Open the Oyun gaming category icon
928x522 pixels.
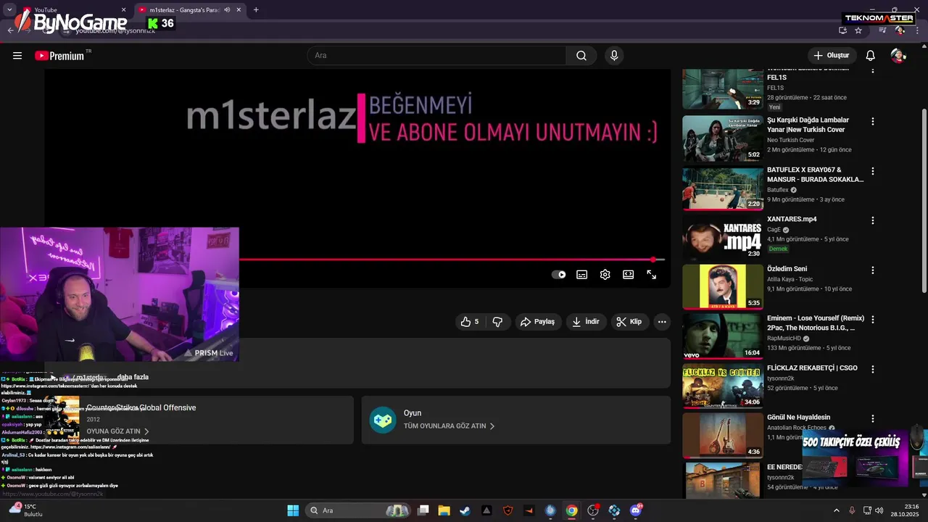point(383,420)
